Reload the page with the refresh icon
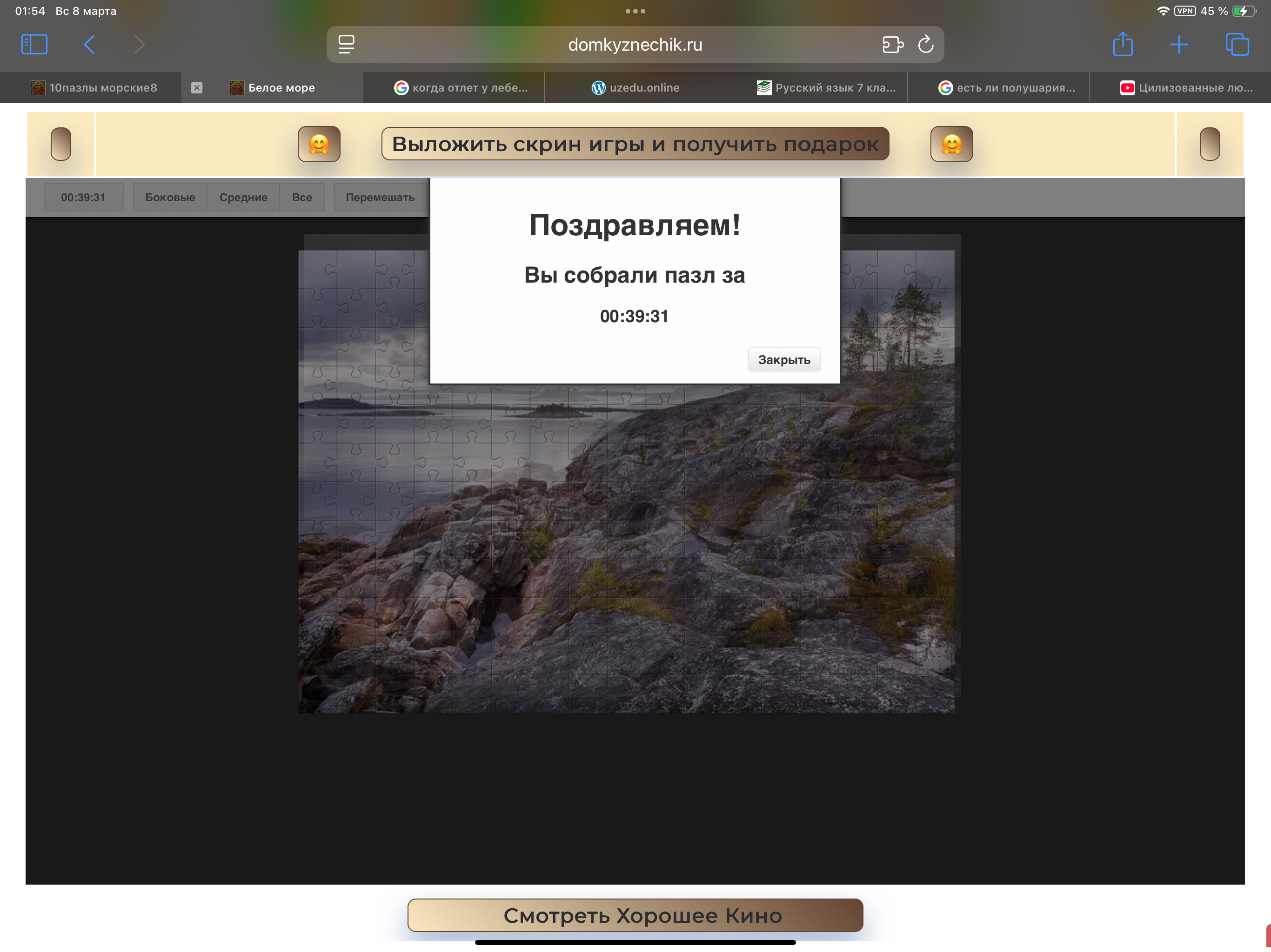The image size is (1271, 952). pyautogui.click(x=925, y=44)
